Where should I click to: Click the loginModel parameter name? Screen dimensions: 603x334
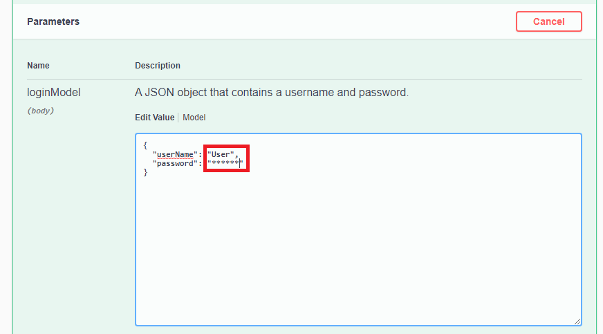coord(50,92)
